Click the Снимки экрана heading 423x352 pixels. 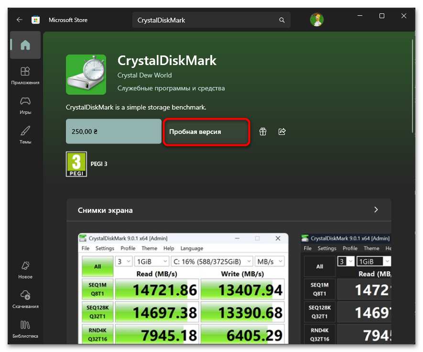pos(105,210)
